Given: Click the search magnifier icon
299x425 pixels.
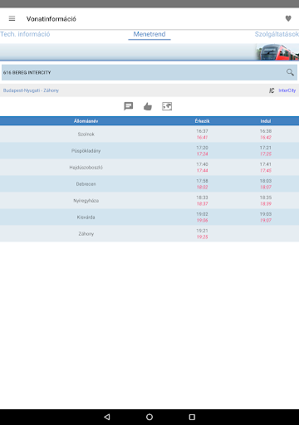Looking at the screenshot, I should click(x=290, y=72).
